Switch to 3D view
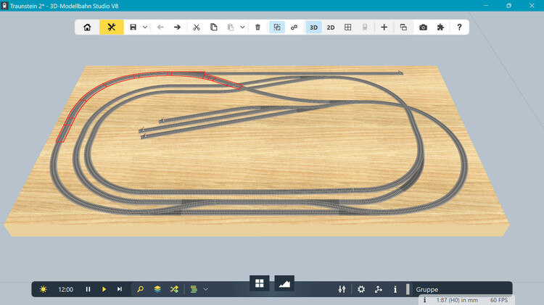The width and height of the screenshot is (544, 305). tap(313, 27)
